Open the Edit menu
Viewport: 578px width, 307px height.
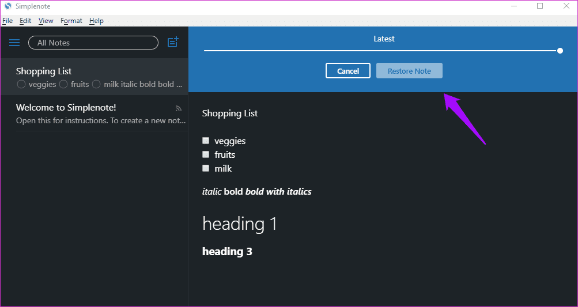[25, 21]
